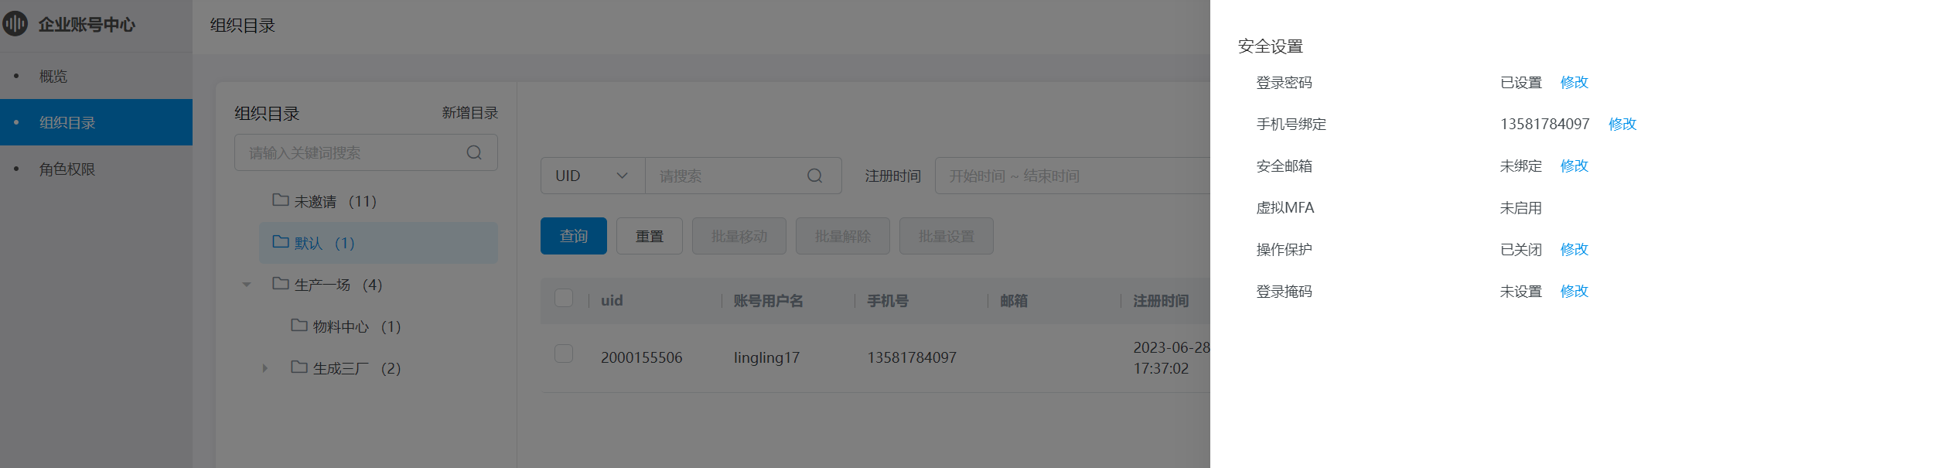Select the 未邀请 (11) tree row
Viewport: 1938px width, 468px height.
pyautogui.click(x=378, y=201)
